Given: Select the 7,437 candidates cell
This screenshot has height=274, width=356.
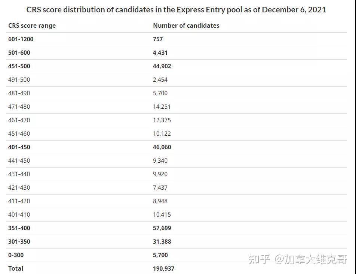Looking at the screenshot, I should coord(160,188).
